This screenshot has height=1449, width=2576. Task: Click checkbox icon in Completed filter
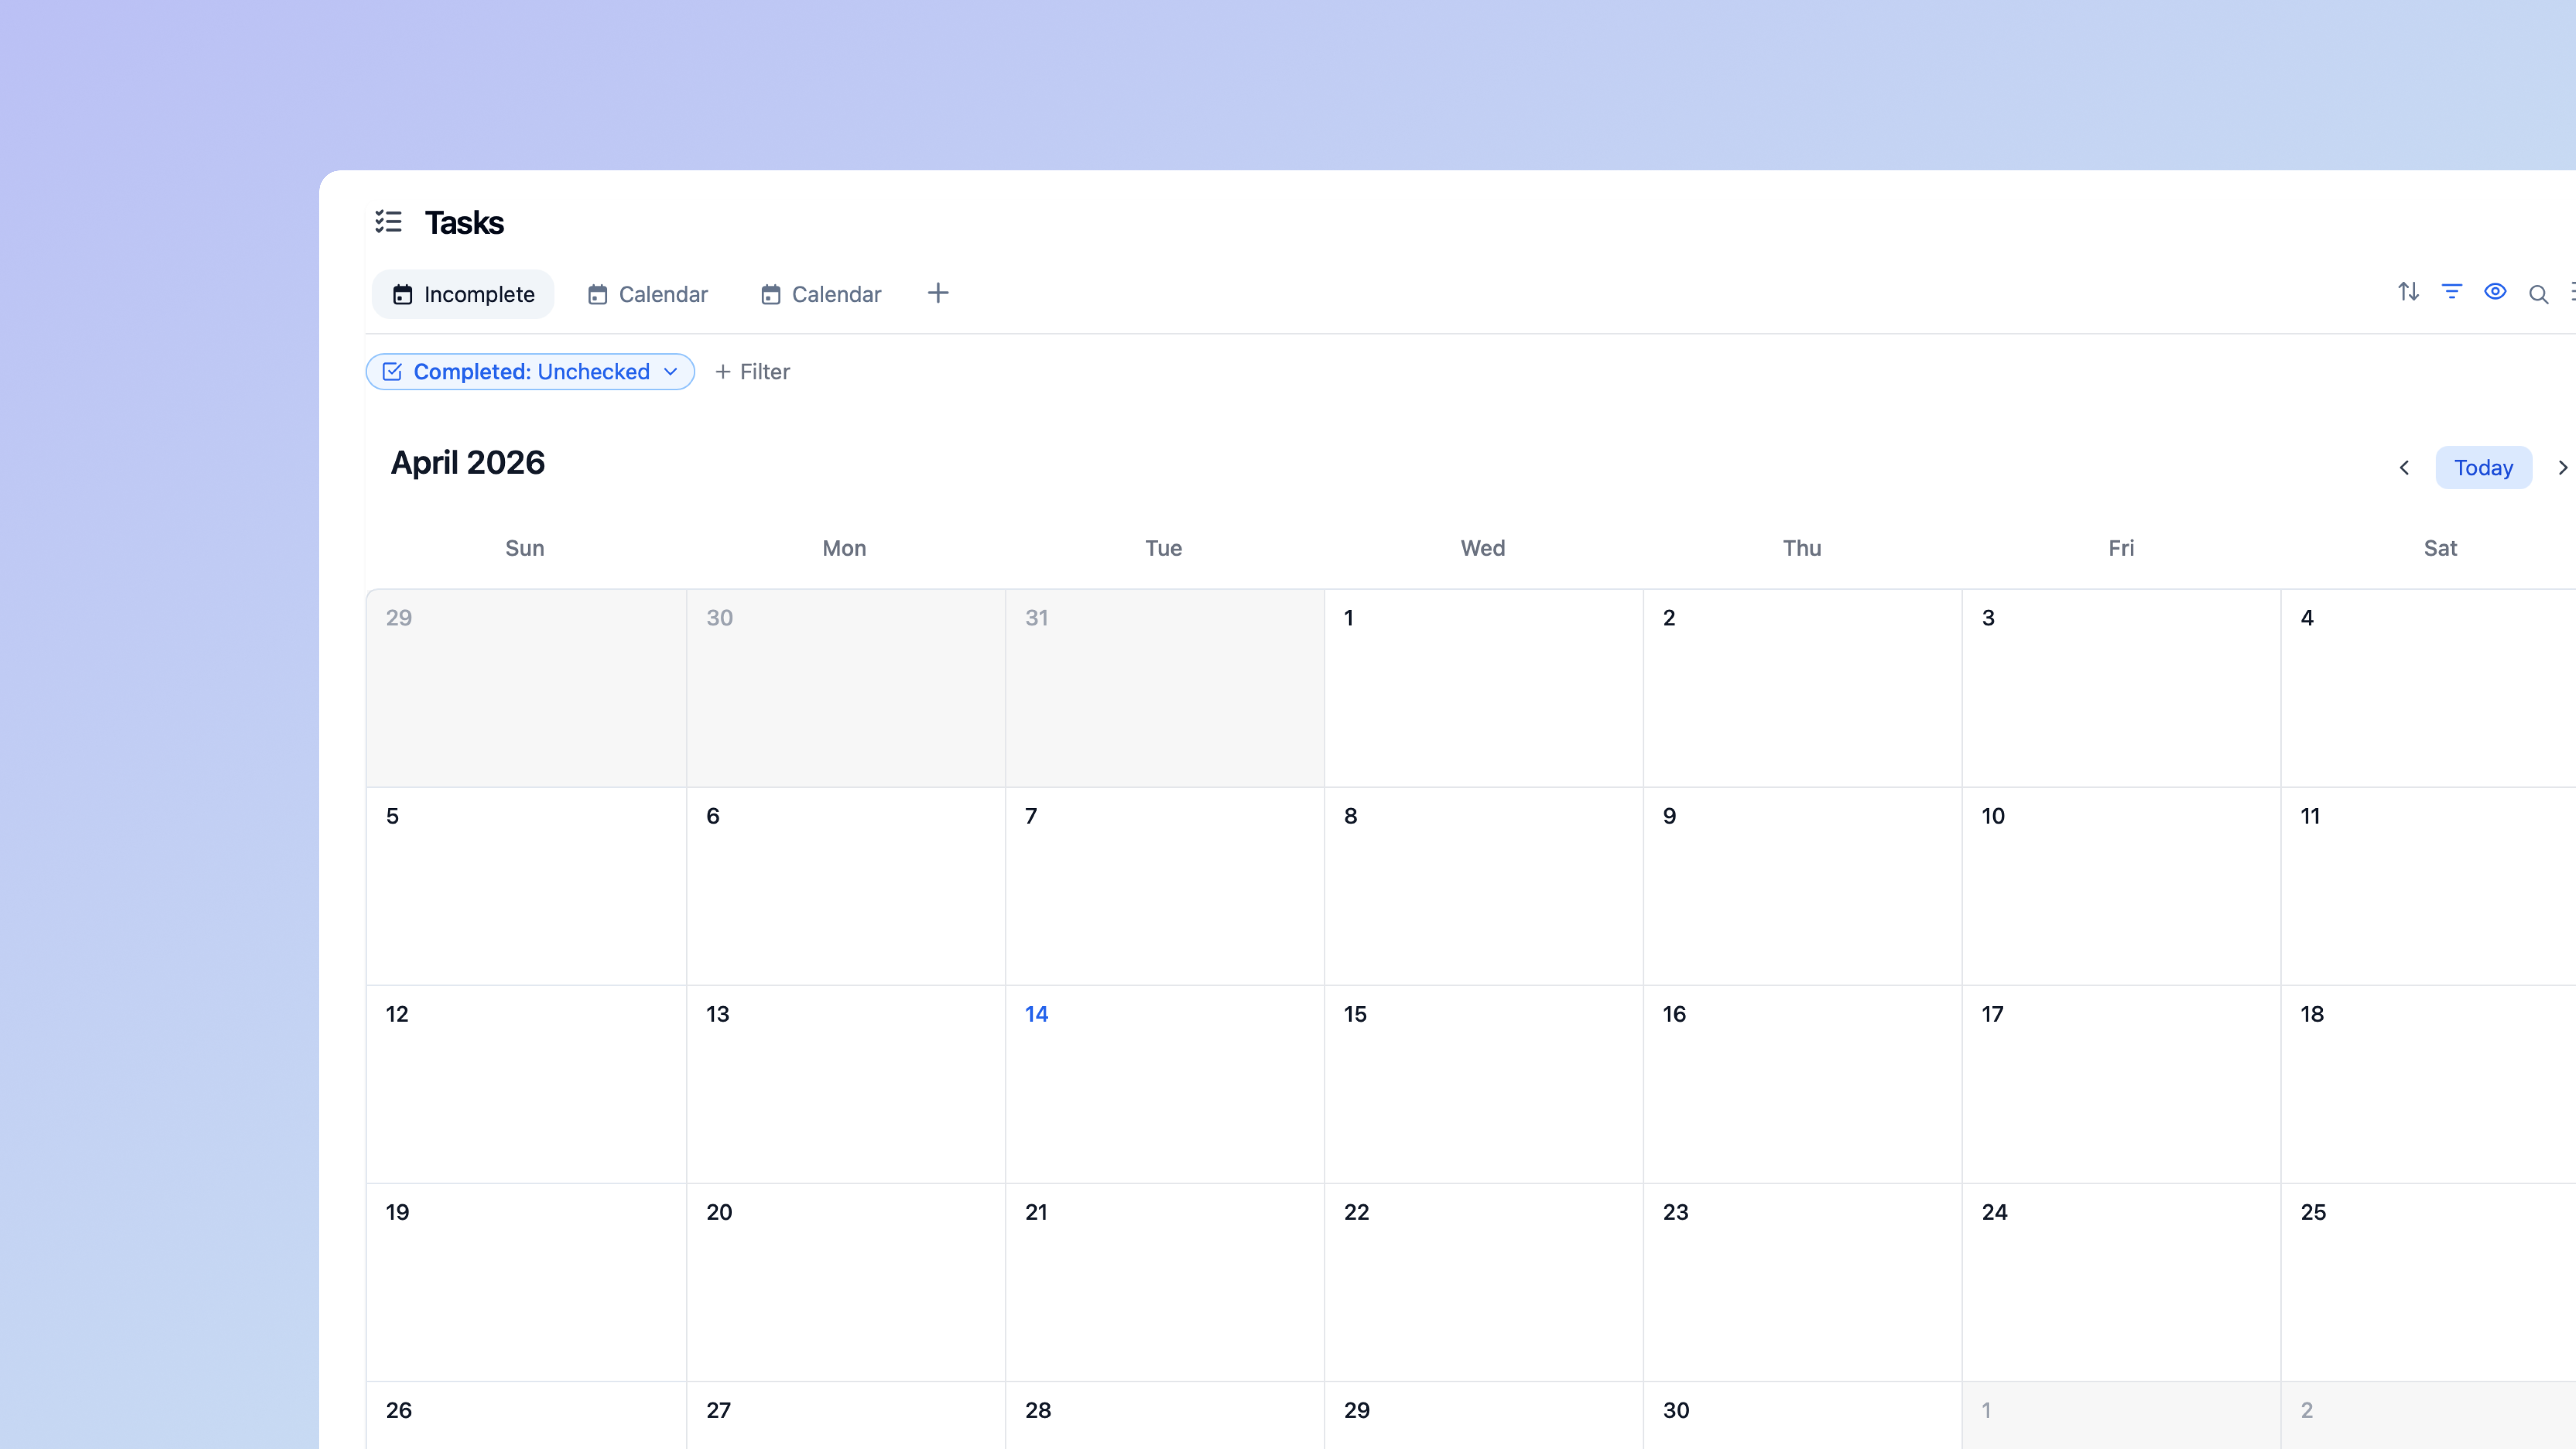pos(392,372)
